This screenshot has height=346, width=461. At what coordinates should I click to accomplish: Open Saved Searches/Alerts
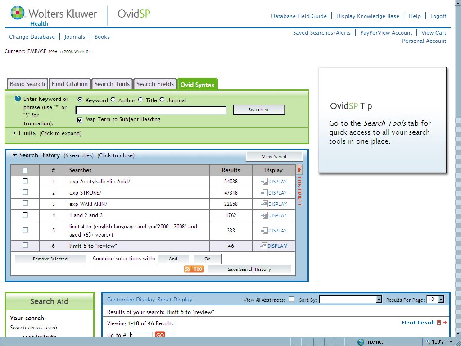tap(321, 32)
